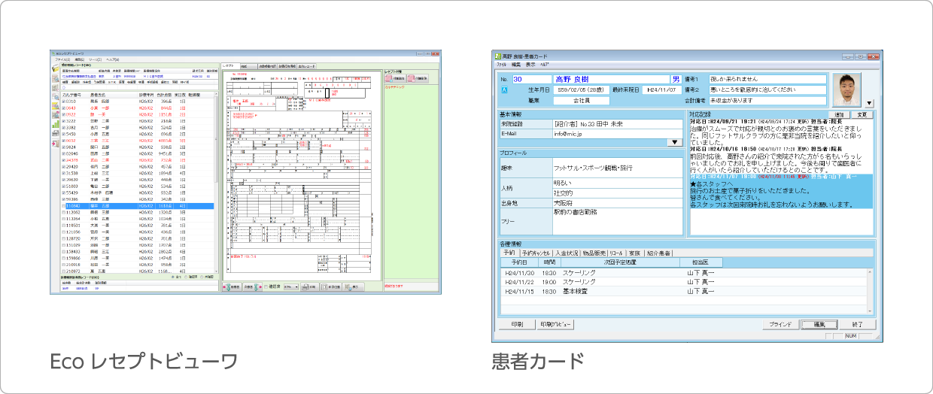Select the 全て radio button in Eco viewer
The image size is (933, 394).
click(x=173, y=277)
